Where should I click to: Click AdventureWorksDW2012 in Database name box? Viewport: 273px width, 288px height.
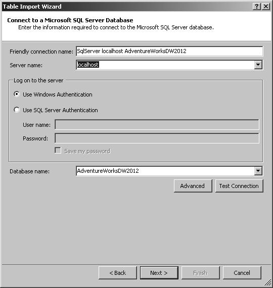108,171
